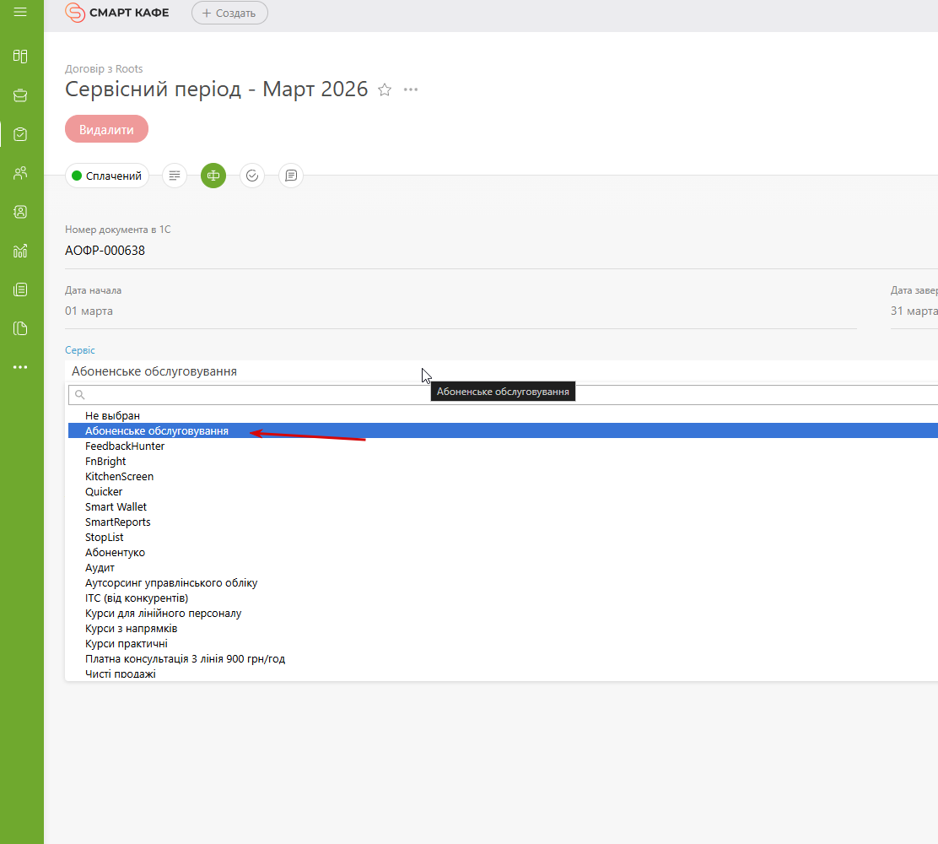Open the people group icon in sidebar
The height and width of the screenshot is (844, 938).
pyautogui.click(x=20, y=173)
